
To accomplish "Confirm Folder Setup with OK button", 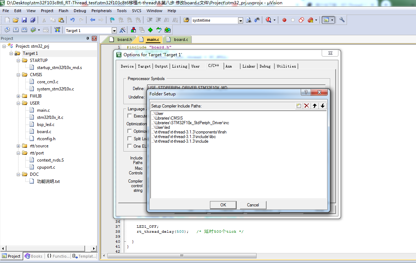I will coord(223,205).
